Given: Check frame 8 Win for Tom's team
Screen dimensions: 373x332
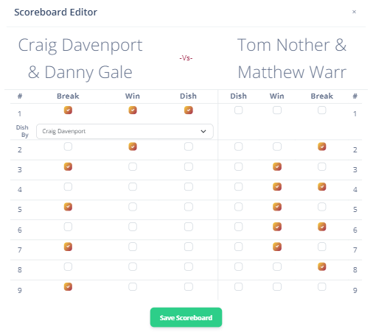Looking at the screenshot, I should pos(277,266).
